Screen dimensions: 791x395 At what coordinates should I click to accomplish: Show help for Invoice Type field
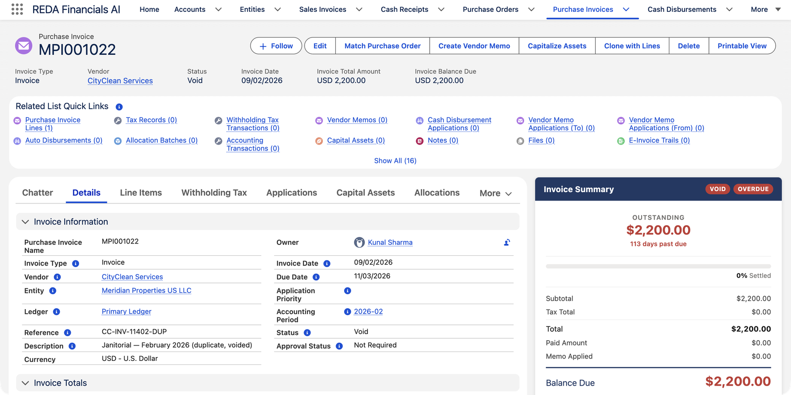click(x=76, y=264)
